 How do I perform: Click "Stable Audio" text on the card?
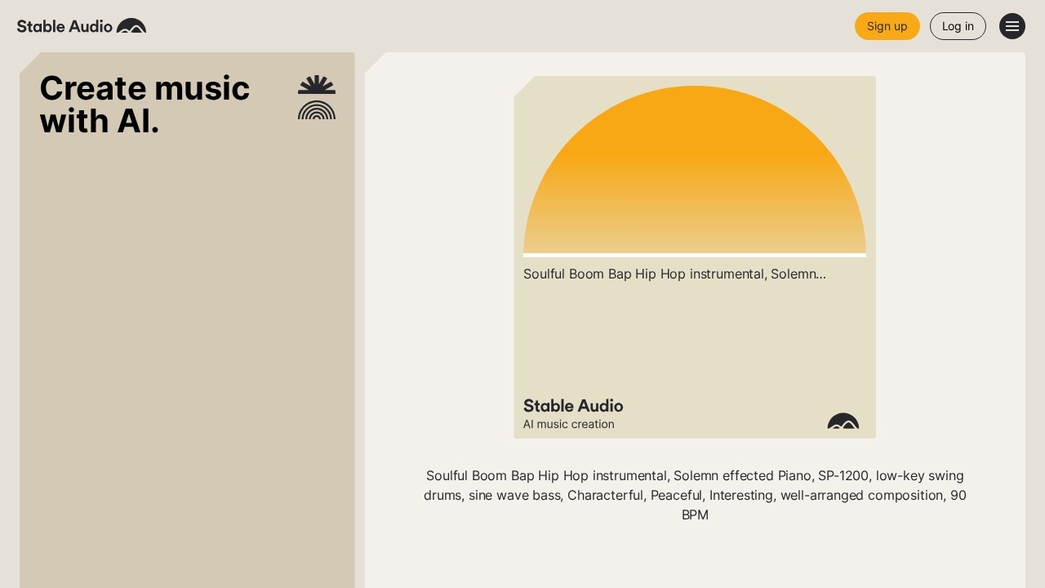(573, 406)
